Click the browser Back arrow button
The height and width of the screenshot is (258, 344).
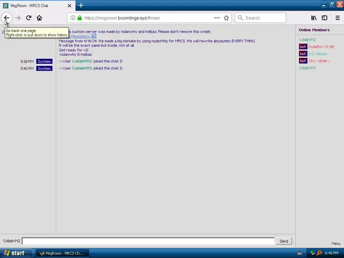7,18
